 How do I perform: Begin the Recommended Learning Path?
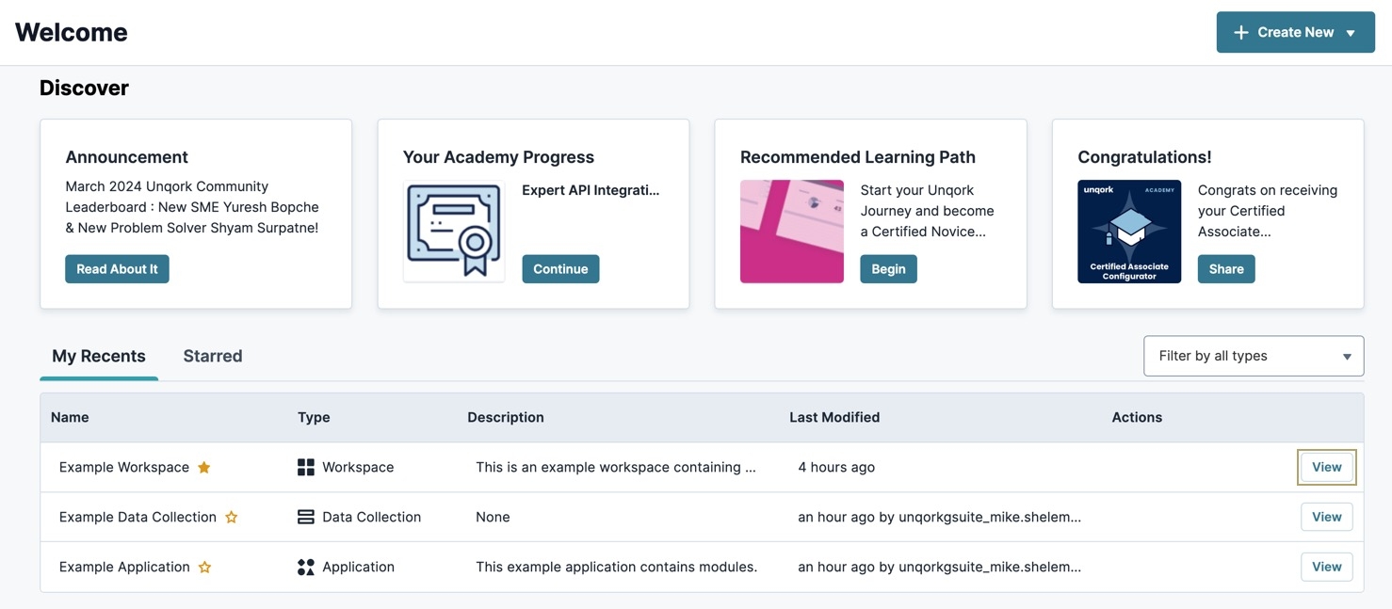tap(888, 269)
